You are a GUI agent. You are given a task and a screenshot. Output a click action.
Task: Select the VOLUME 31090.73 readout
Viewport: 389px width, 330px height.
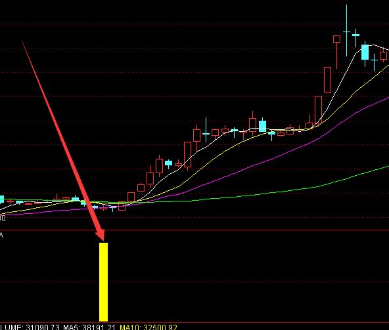tap(30, 327)
